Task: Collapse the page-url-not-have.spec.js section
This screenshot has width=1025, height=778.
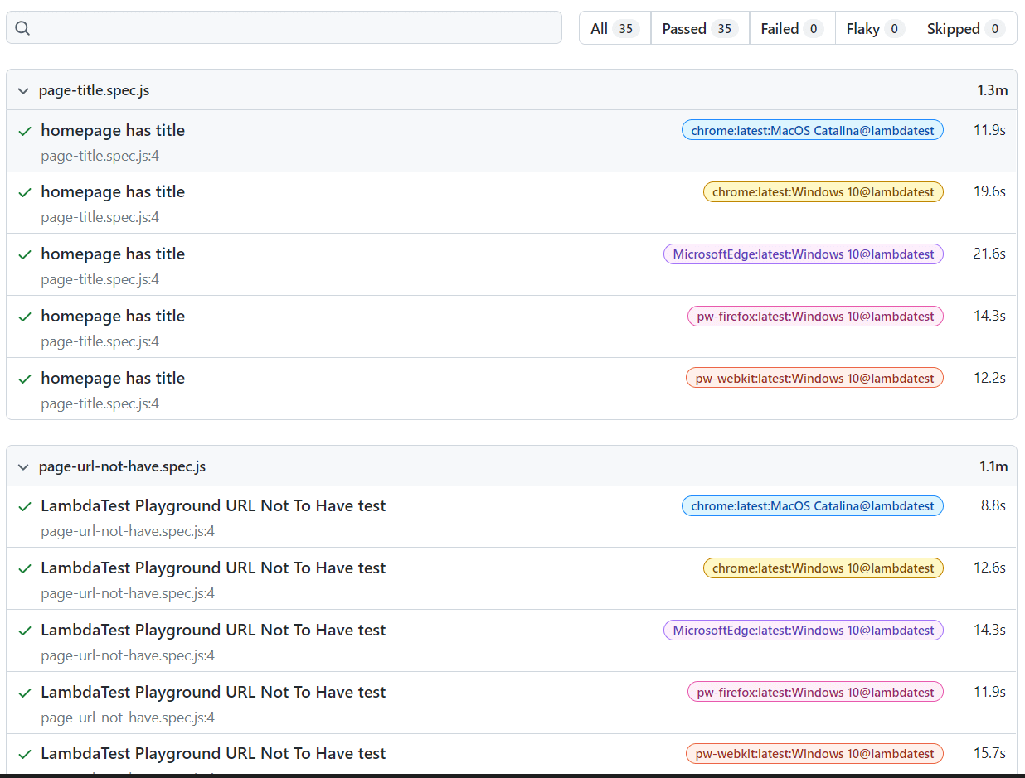Action: [x=23, y=466]
